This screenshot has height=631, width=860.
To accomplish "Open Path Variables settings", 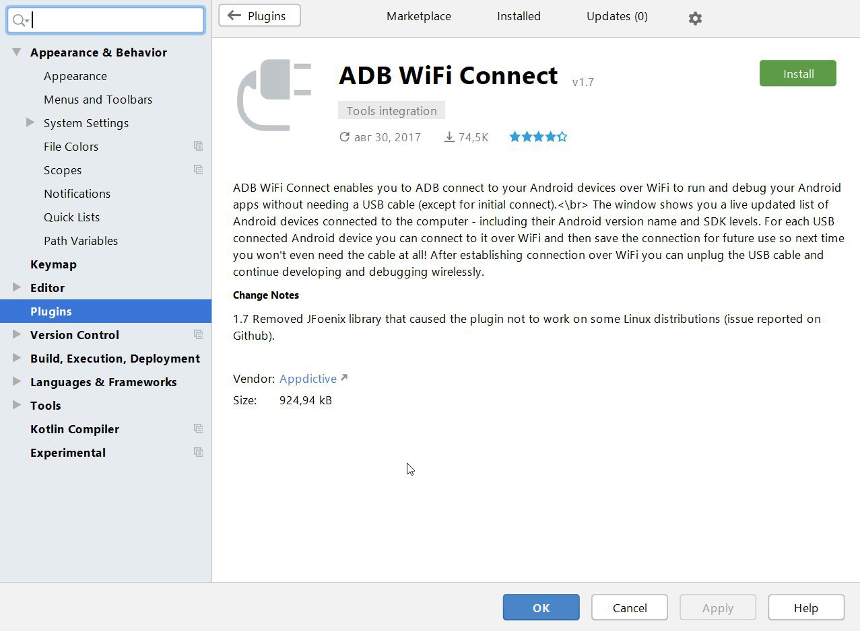I will click(x=81, y=241).
